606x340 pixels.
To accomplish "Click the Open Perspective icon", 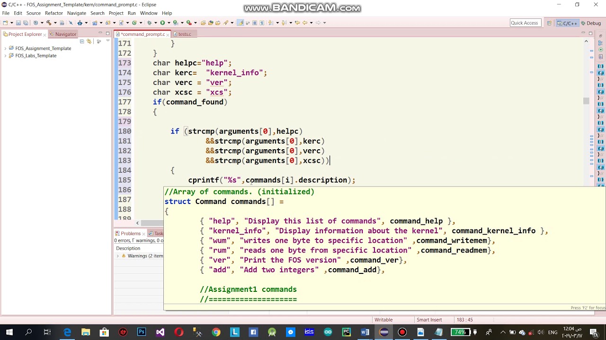I will pyautogui.click(x=549, y=23).
